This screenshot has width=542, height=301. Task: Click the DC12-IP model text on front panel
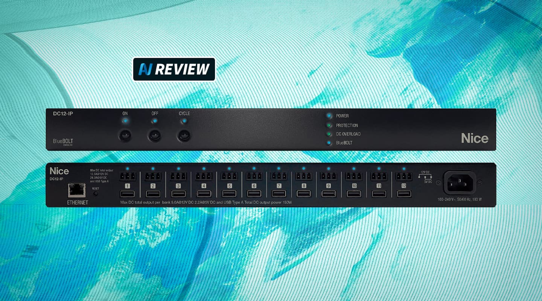tap(63, 113)
